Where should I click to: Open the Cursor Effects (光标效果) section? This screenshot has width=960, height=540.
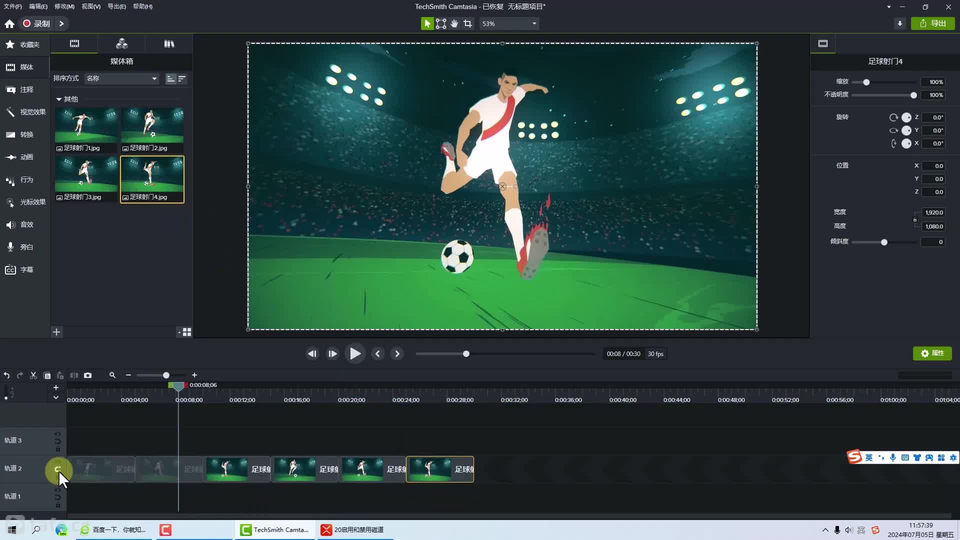[x=25, y=202]
